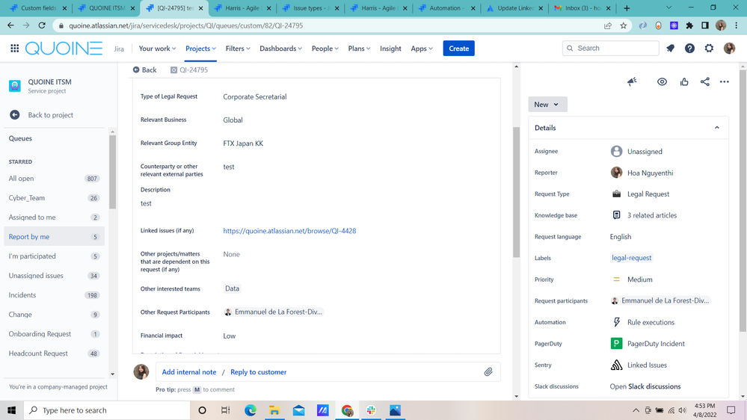The width and height of the screenshot is (747, 420).
Task: Click the Back arrow button
Action: 145,70
